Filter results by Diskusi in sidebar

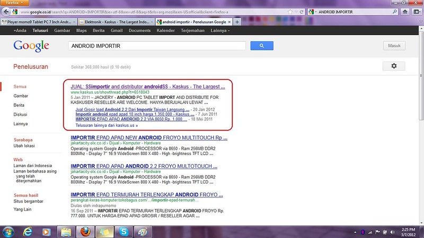click(x=20, y=114)
